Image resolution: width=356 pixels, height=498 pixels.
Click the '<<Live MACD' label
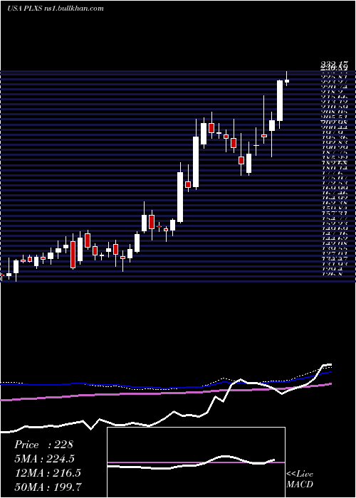pyautogui.click(x=300, y=479)
